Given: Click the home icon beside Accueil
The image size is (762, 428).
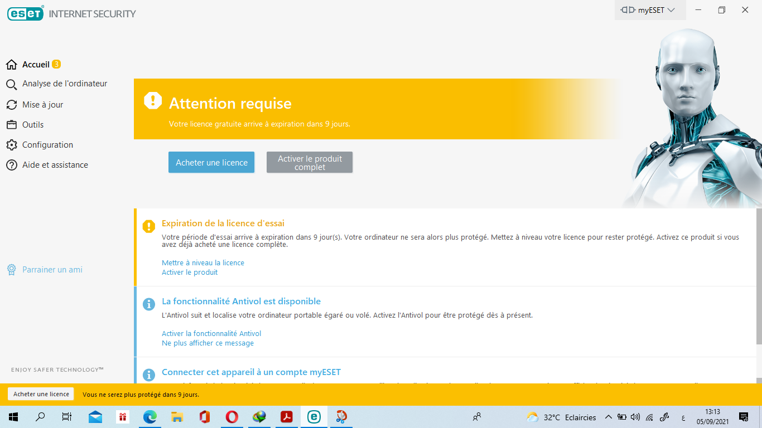Looking at the screenshot, I should (12, 65).
